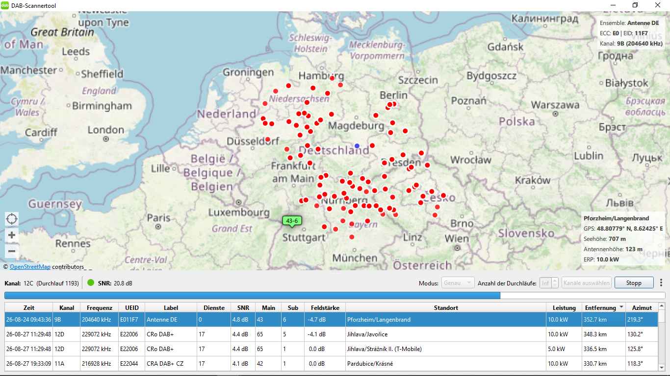This screenshot has height=376, width=670.
Task: Click the 348.3 km distance cell
Action: [x=604, y=334]
